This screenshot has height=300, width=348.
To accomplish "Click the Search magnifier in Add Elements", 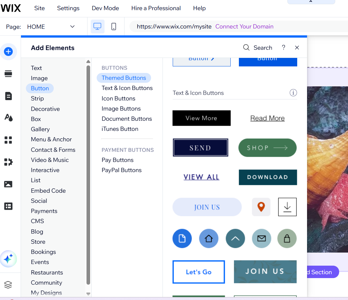I will (x=246, y=47).
